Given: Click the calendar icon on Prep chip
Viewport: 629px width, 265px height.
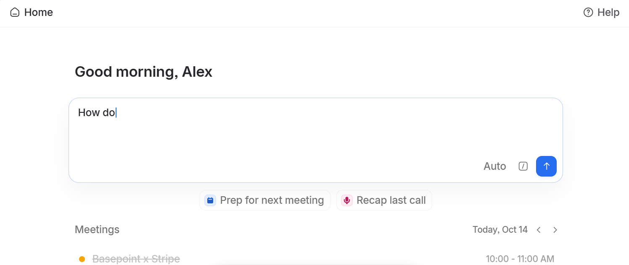Looking at the screenshot, I should (210, 200).
